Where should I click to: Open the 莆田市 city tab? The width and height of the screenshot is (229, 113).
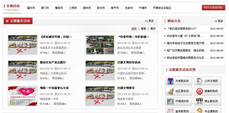click(59, 8)
